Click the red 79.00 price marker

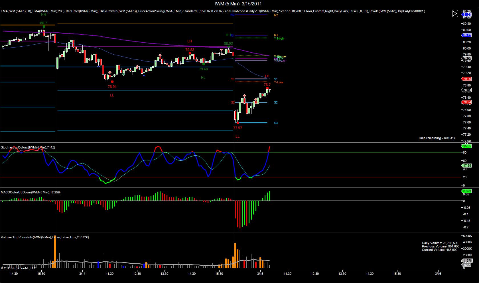(x=466, y=79)
